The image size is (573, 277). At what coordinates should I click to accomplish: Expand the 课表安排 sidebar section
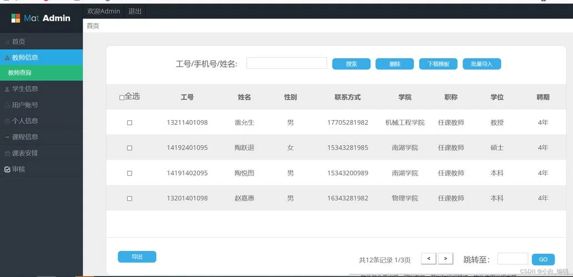click(41, 153)
